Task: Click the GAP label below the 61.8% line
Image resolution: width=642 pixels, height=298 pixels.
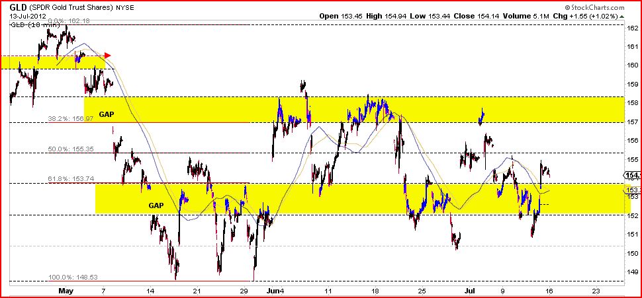Action: pyautogui.click(x=156, y=205)
